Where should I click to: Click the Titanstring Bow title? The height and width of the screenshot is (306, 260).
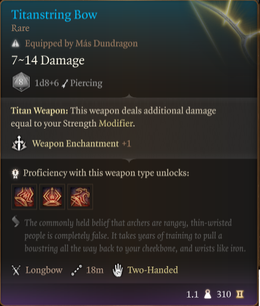[x=54, y=15]
